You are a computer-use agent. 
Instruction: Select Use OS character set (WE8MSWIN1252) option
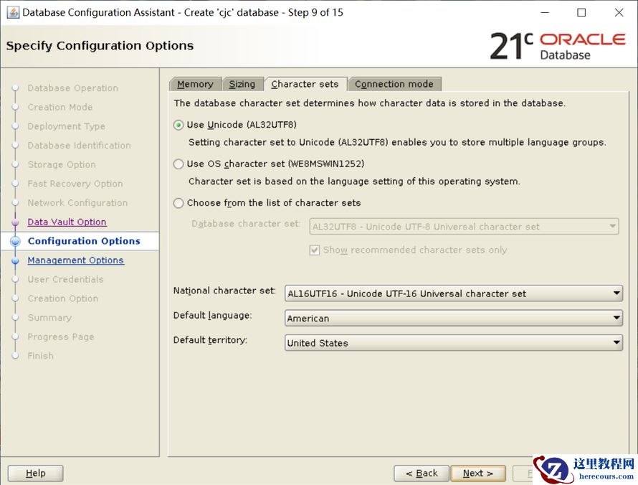pos(178,164)
